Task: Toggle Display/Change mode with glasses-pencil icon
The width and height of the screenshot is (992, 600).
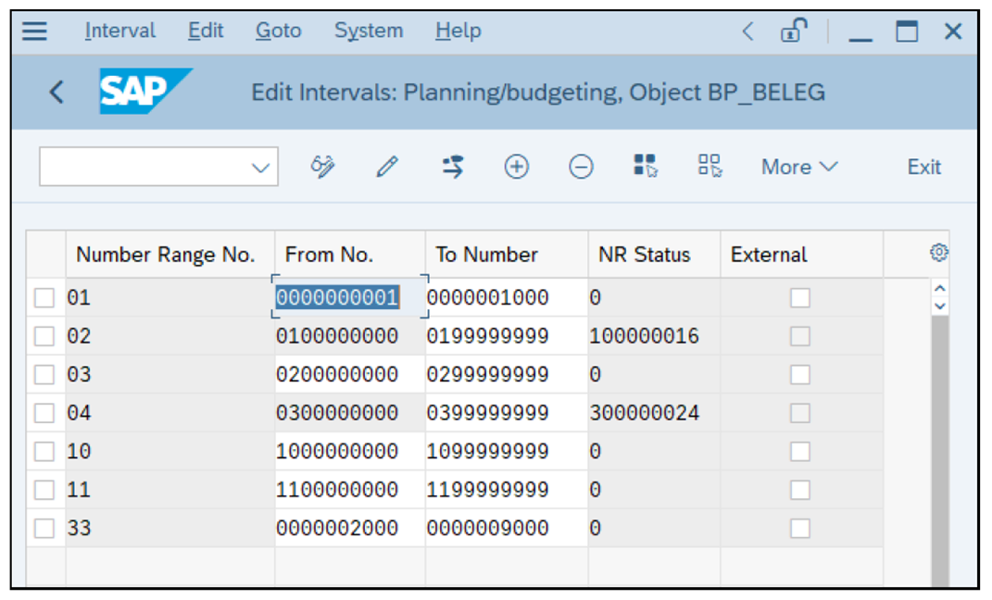Action: click(322, 167)
